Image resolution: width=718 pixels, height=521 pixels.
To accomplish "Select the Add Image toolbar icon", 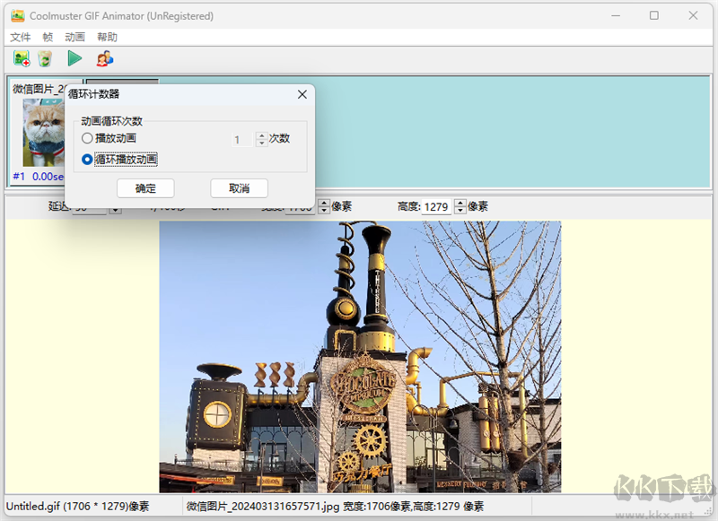I will coord(21,58).
